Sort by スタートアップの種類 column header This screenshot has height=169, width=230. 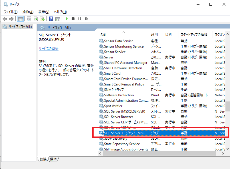click(196, 34)
